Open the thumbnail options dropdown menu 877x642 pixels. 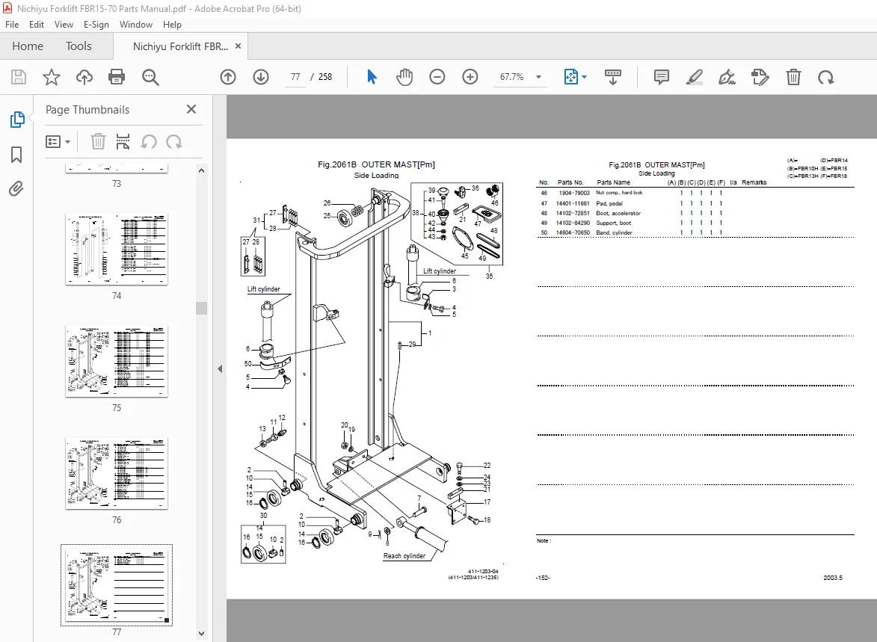click(x=58, y=141)
